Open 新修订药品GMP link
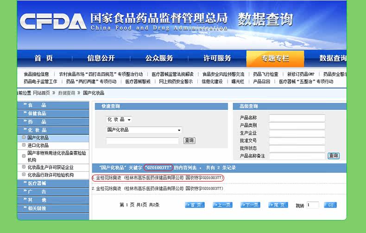The width and height of the screenshot is (366, 233). [x=301, y=74]
